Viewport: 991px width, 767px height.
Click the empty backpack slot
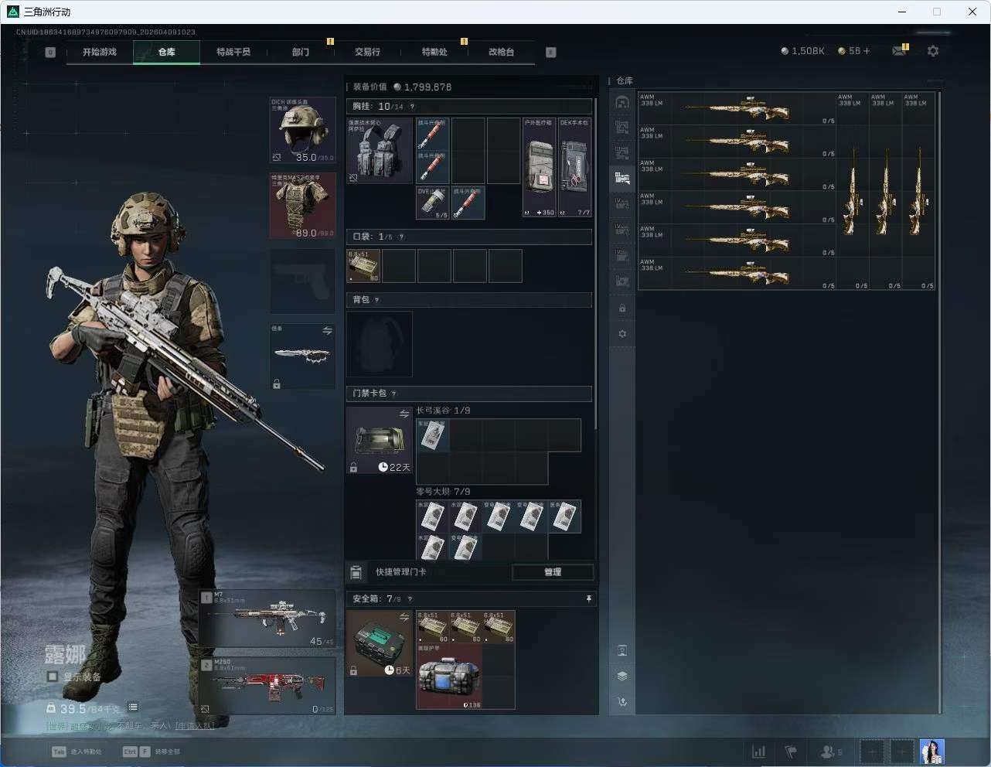[x=380, y=344]
